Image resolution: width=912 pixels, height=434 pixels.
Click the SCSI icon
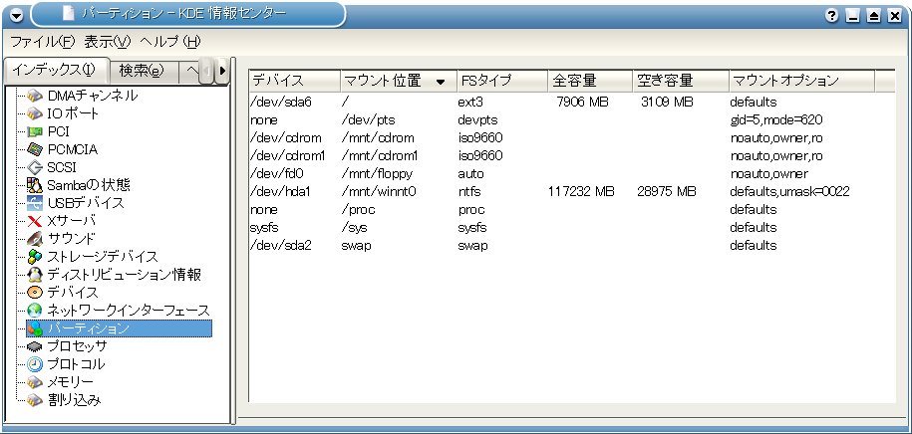[35, 167]
